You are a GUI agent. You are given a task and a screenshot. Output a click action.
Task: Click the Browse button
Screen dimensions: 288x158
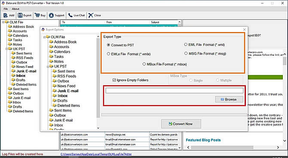[229, 99]
